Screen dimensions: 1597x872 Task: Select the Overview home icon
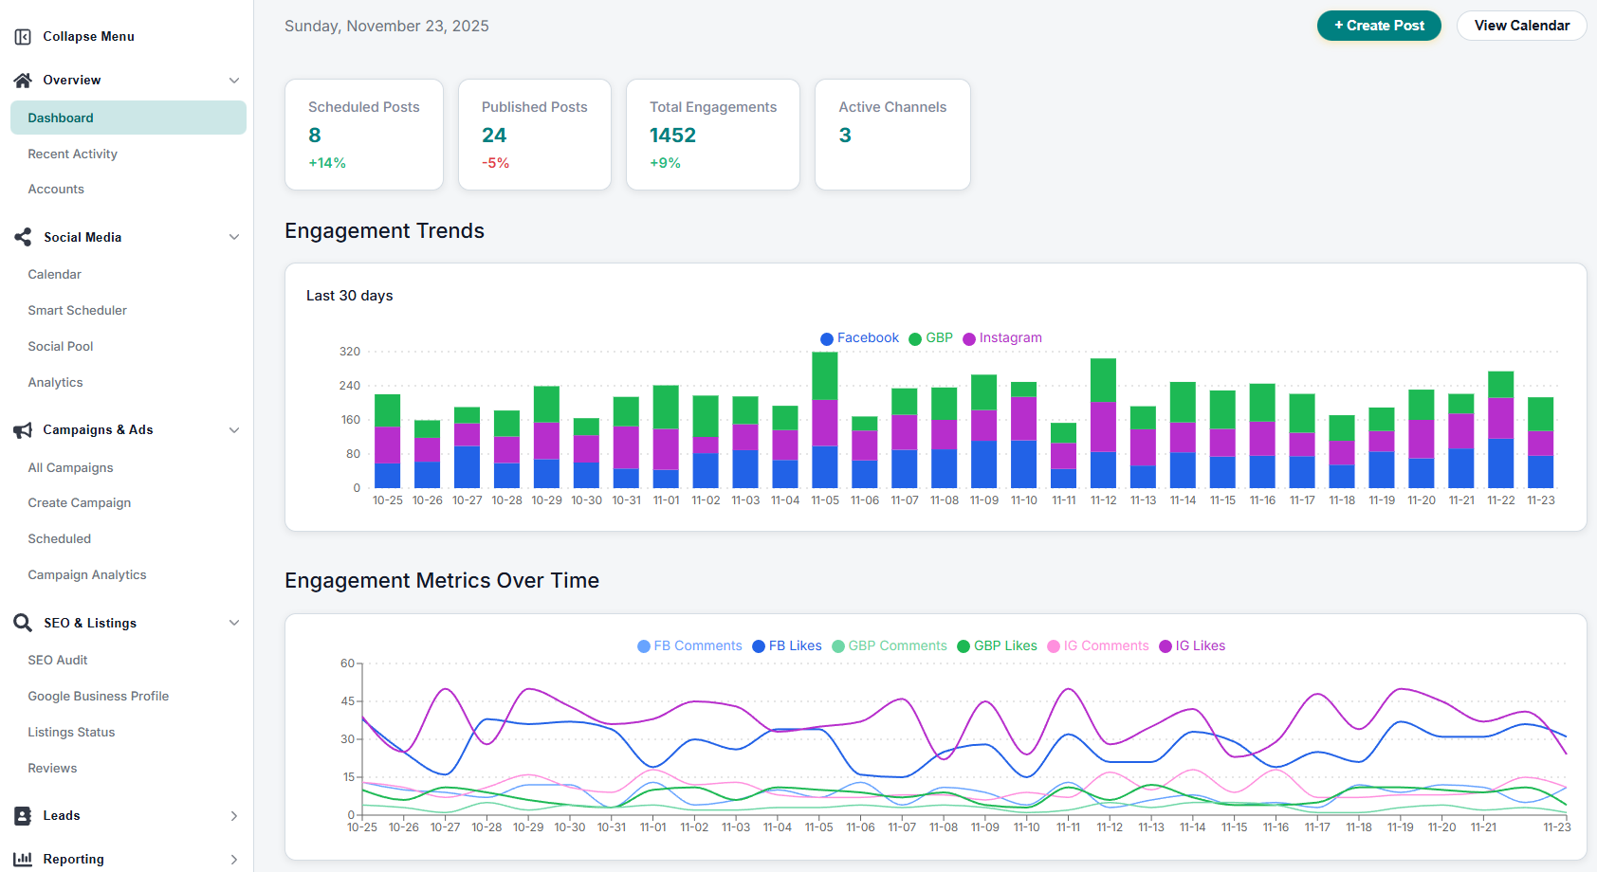click(22, 80)
